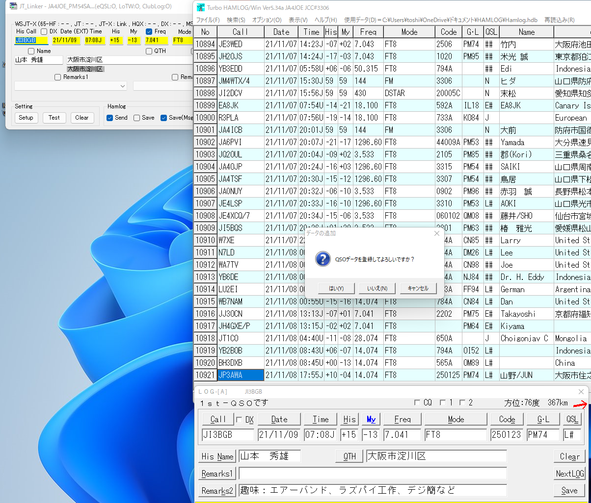The height and width of the screenshot is (503, 591).
Task: Open the オプション(O) menu
Action: pos(267,20)
